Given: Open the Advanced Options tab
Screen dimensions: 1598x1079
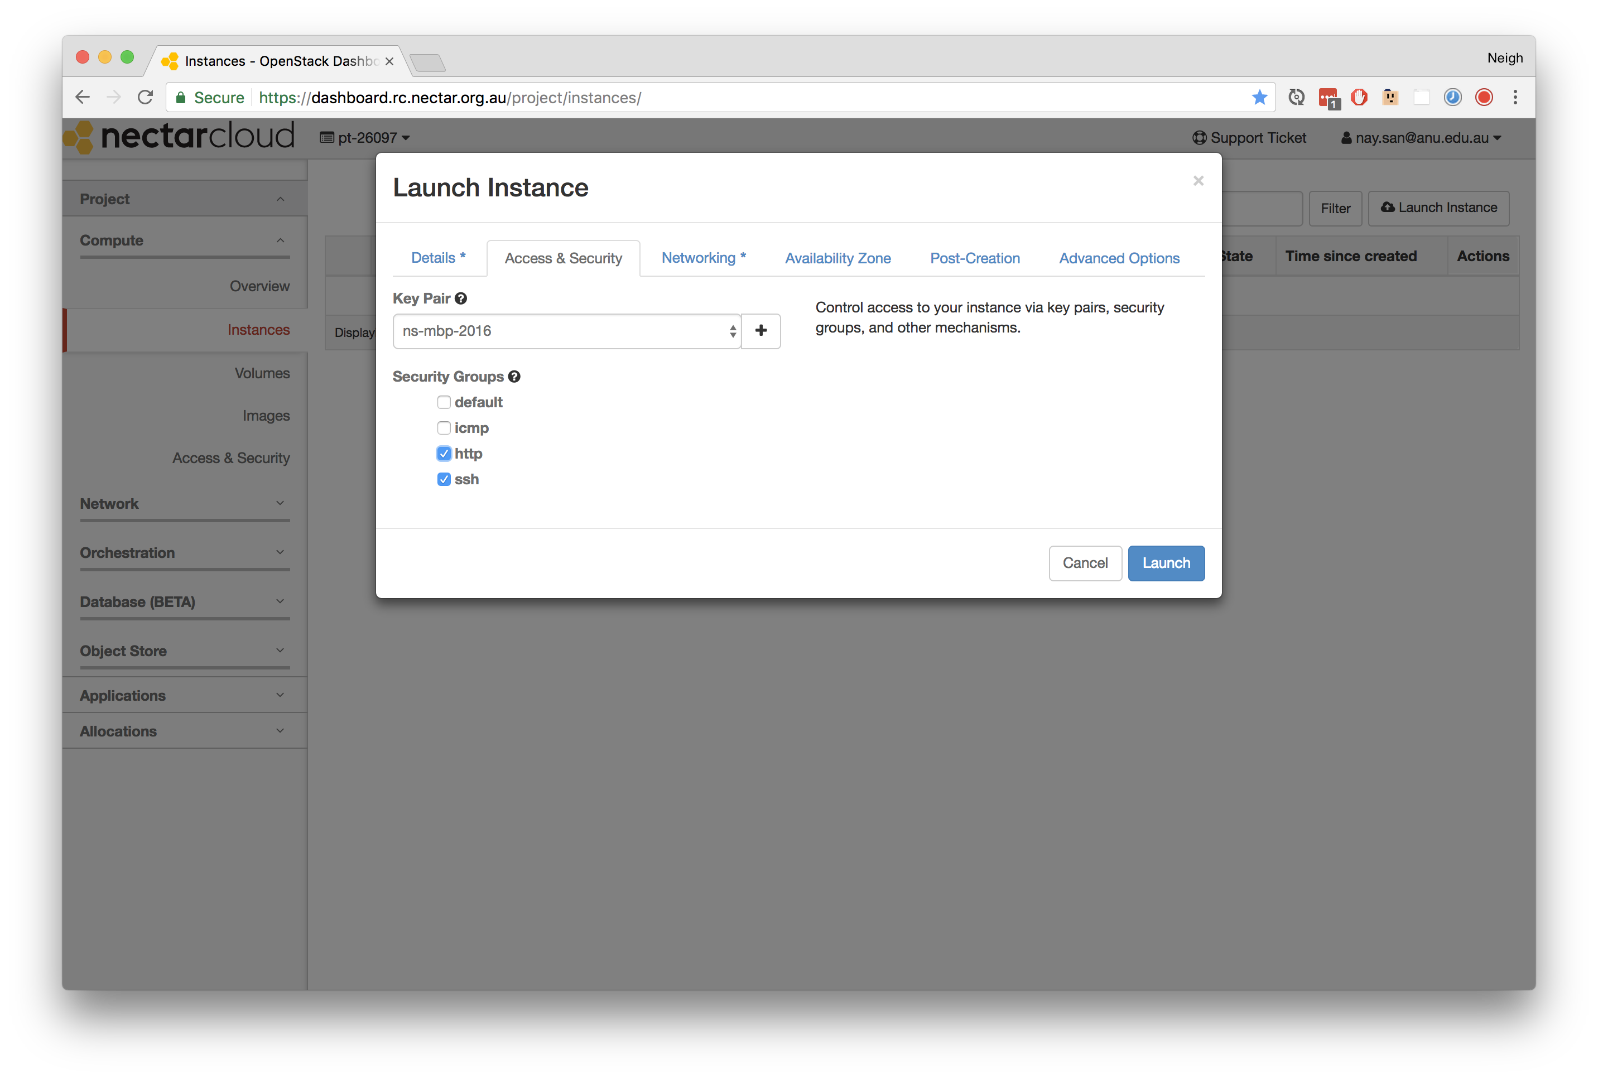Looking at the screenshot, I should point(1119,258).
